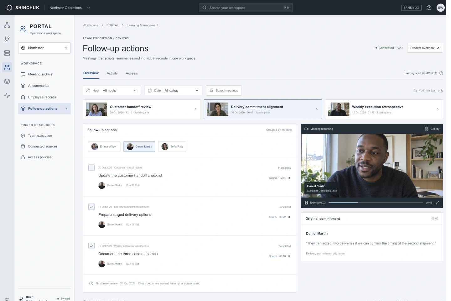Click the Product overview button

(x=425, y=48)
